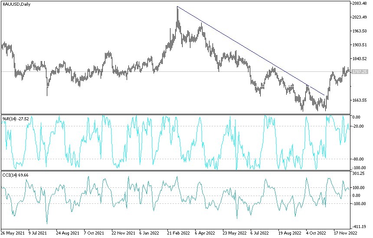Click the 0.00 level on %R scale
This screenshot has width=373, height=238.
click(356, 117)
